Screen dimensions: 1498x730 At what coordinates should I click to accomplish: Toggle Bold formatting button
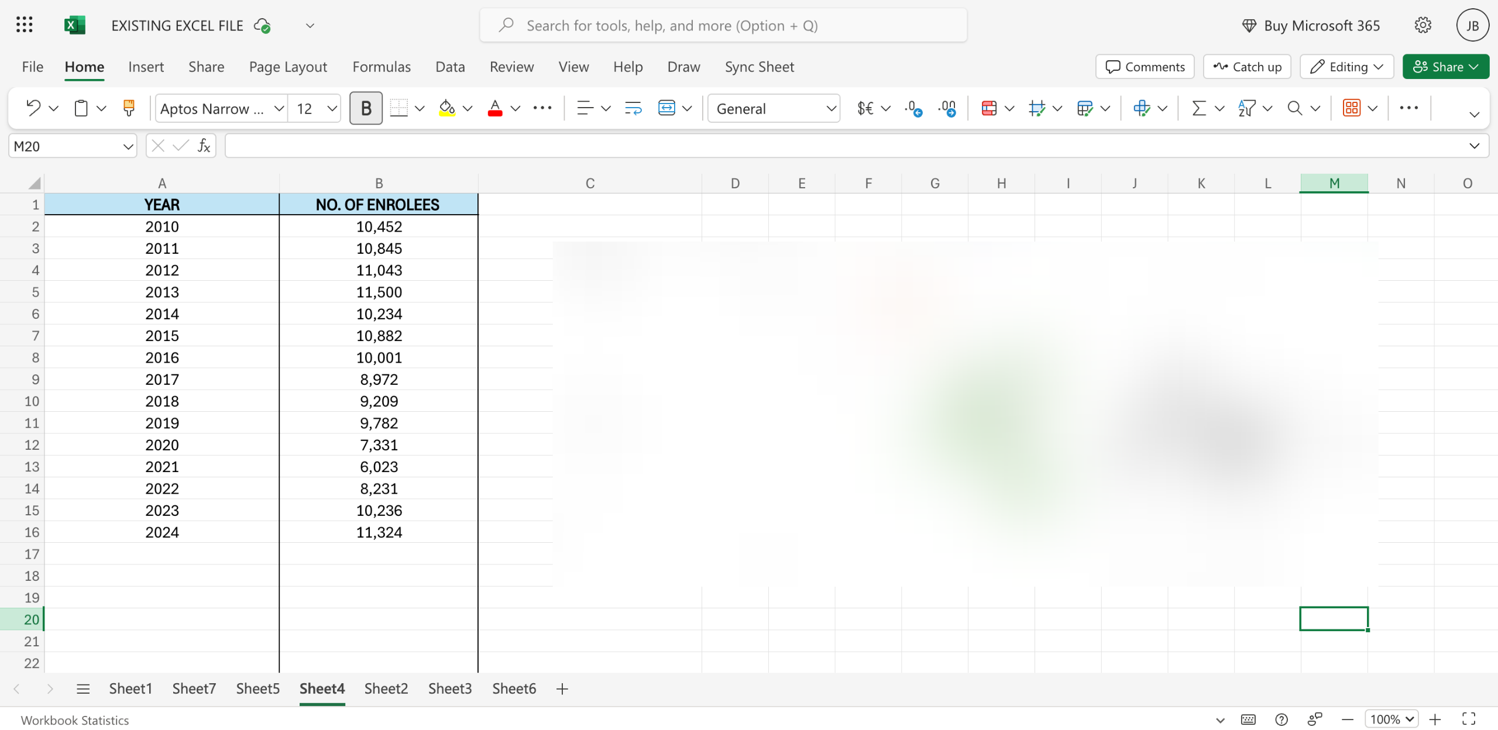tap(366, 108)
